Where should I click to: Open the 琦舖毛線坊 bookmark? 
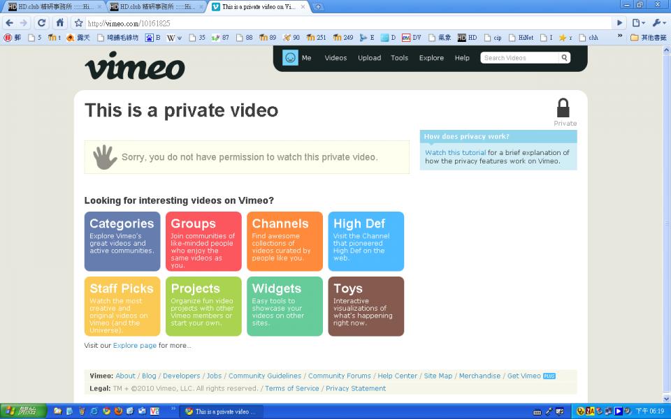pos(117,38)
